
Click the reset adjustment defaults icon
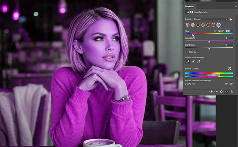click(x=221, y=92)
